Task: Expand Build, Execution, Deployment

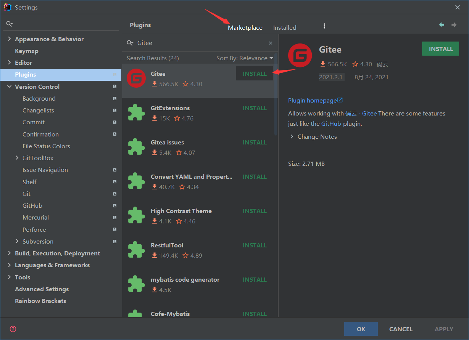Action: (9, 253)
